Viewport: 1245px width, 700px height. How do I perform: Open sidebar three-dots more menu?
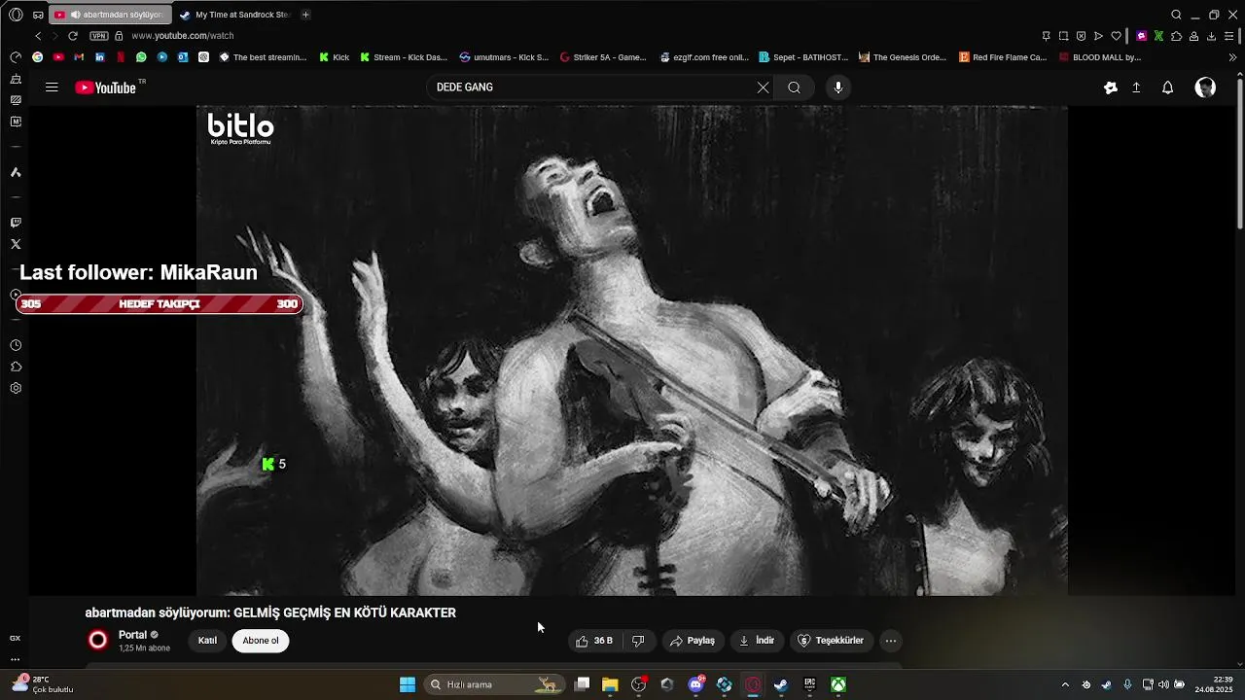click(x=16, y=658)
